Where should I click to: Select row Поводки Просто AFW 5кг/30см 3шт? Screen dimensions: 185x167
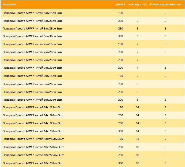[x=92, y=36]
